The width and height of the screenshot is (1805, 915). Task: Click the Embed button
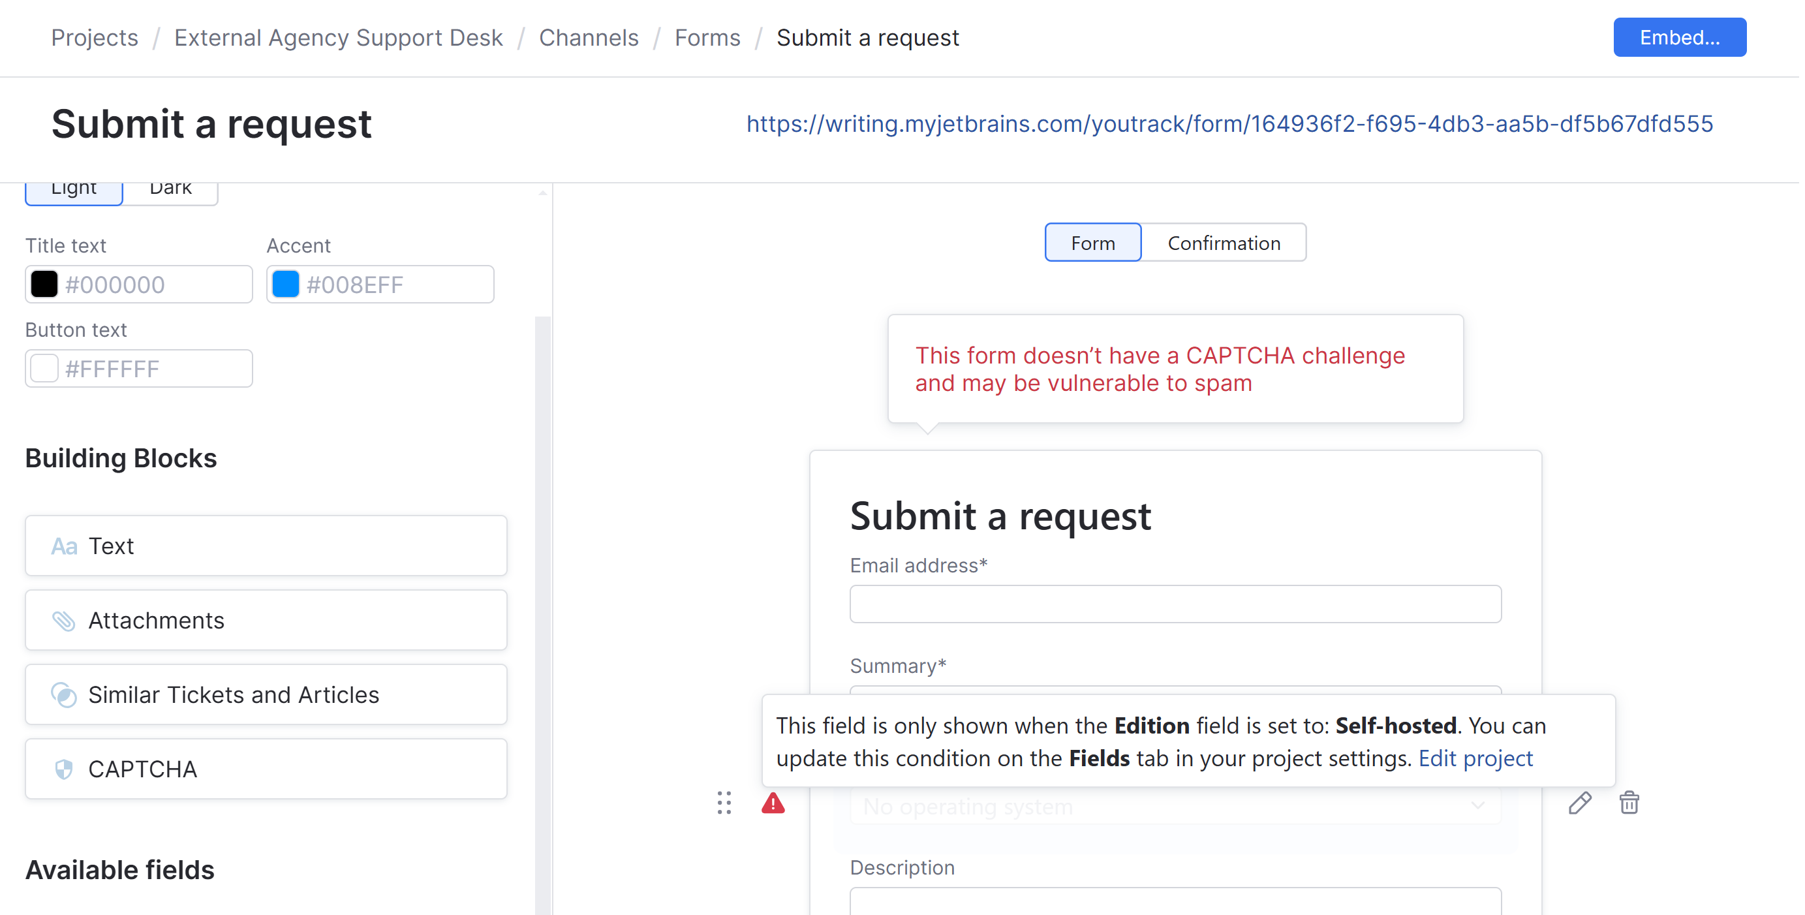[x=1680, y=37]
